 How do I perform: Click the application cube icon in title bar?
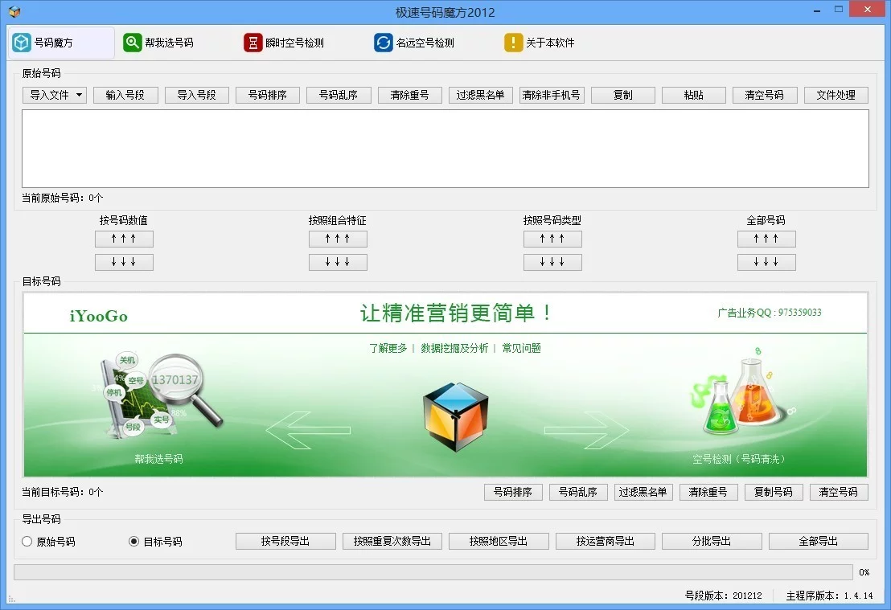(14, 11)
